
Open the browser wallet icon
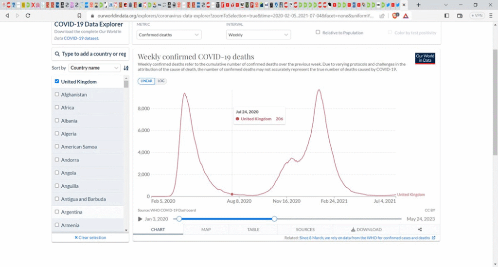pos(460,16)
